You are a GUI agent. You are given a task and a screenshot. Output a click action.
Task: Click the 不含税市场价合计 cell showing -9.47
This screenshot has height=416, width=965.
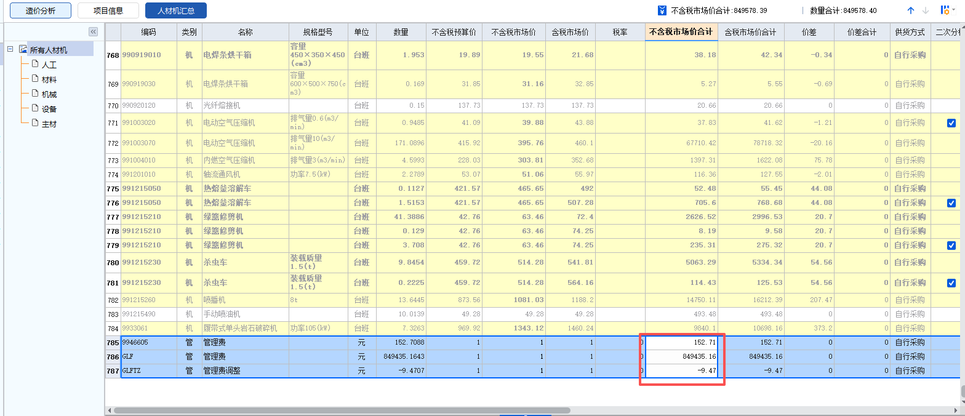681,371
